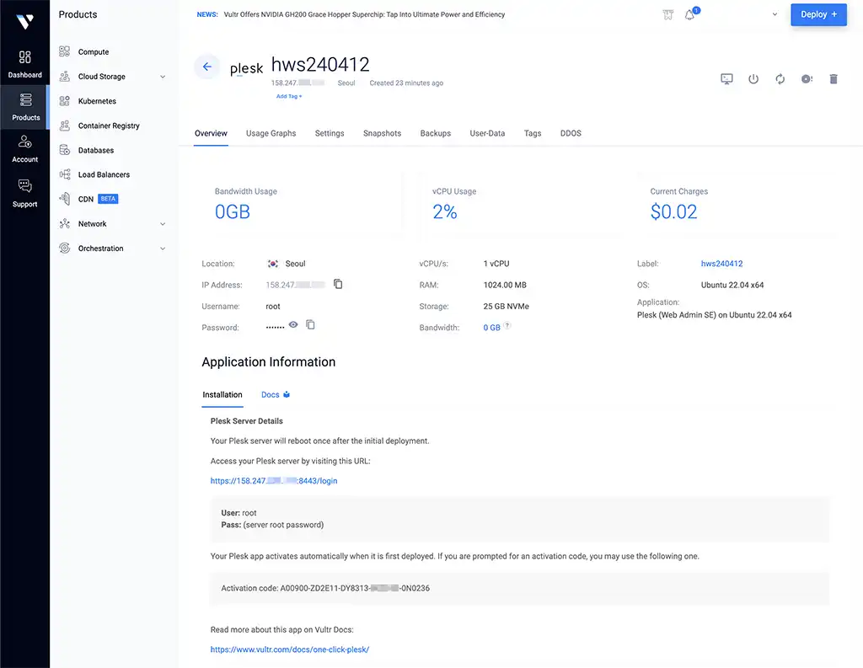863x668 pixels.
Task: Click the CDN antenna icon
Action: 65,199
